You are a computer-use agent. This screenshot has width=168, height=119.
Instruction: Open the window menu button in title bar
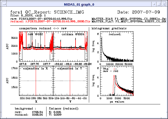[x=4, y=4]
